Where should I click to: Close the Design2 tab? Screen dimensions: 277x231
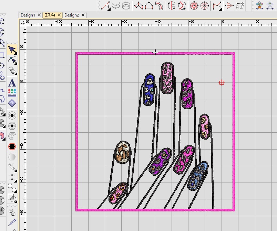[x=83, y=15]
